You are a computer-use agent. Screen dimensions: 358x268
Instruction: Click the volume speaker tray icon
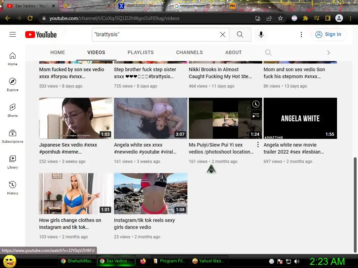coord(297,261)
